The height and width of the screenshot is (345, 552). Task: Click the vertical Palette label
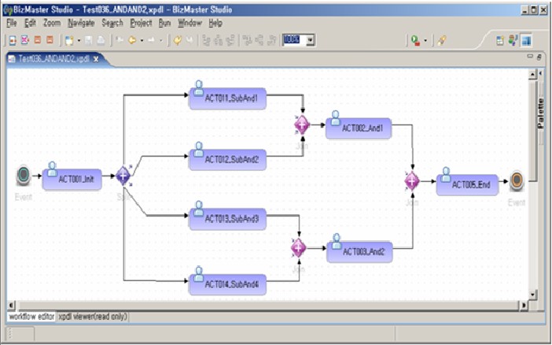[541, 113]
